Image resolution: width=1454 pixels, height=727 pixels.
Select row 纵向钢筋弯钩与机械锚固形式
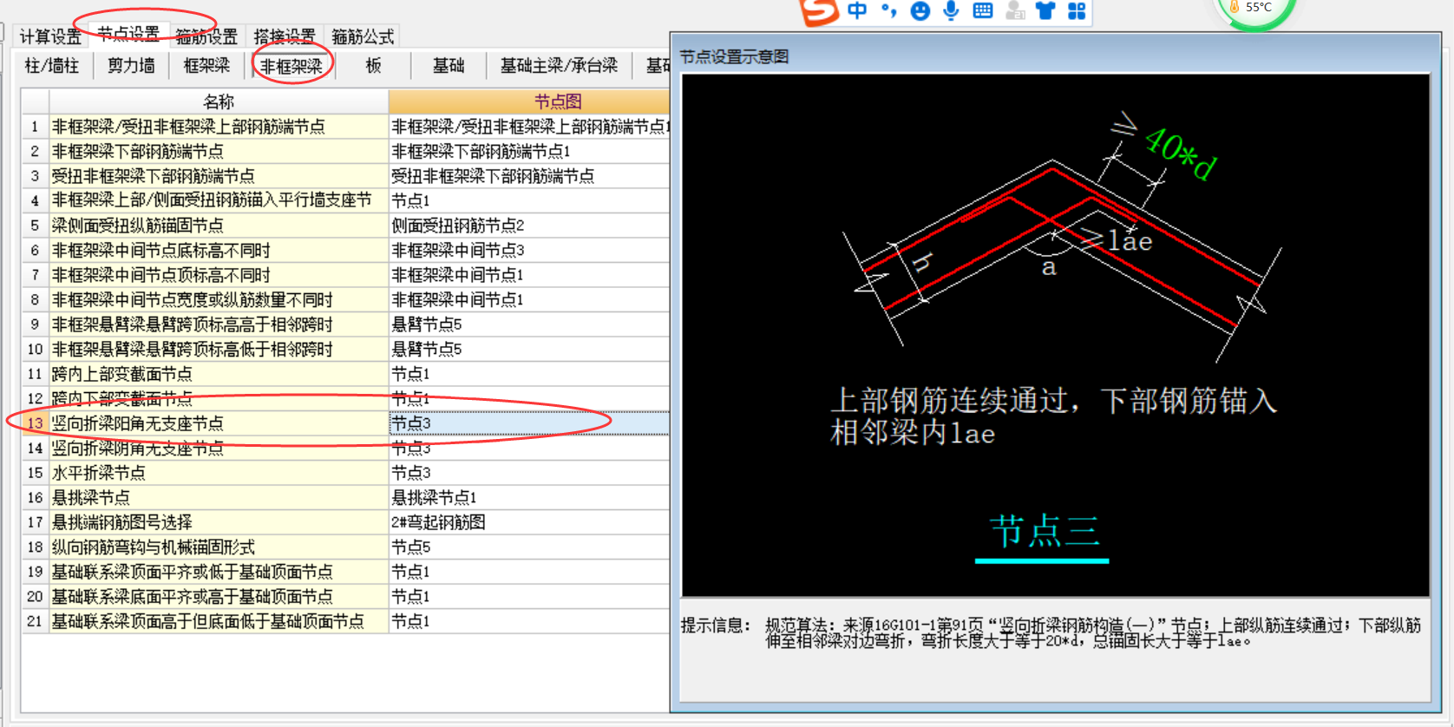click(x=219, y=547)
